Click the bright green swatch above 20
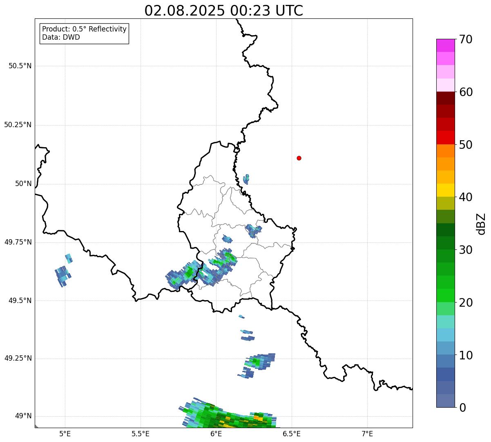 click(445, 295)
